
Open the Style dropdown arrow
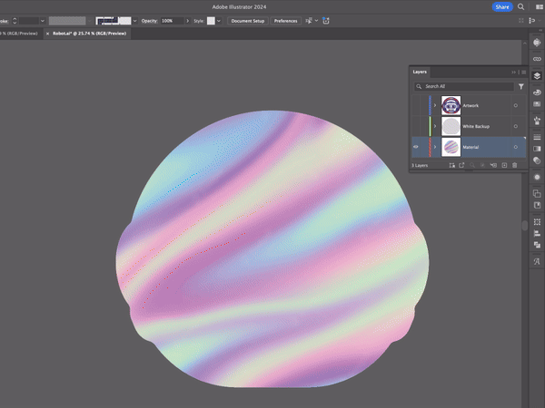(x=219, y=21)
